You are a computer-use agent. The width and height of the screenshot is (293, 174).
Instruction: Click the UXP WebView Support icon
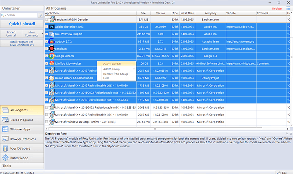click(52, 34)
